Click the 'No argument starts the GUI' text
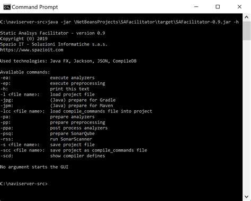Viewport: 251px width, 201px height. [x=34, y=167]
